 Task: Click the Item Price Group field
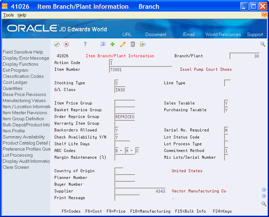click(125, 103)
